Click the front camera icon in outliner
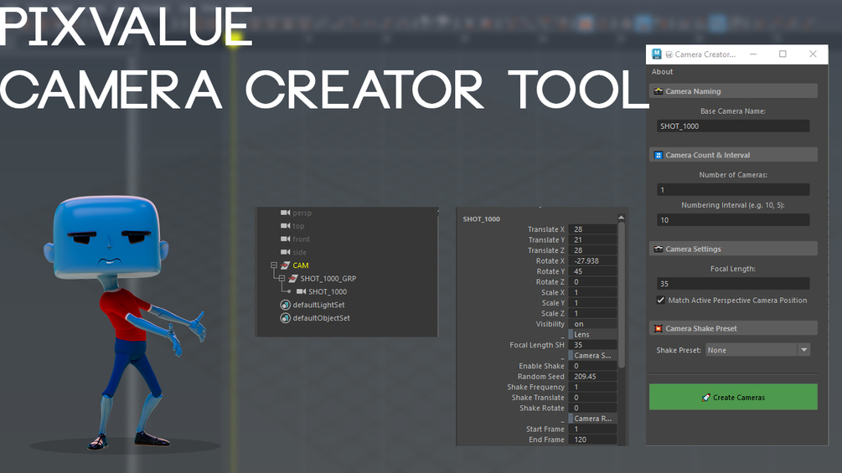The width and height of the screenshot is (842, 473). (x=285, y=239)
